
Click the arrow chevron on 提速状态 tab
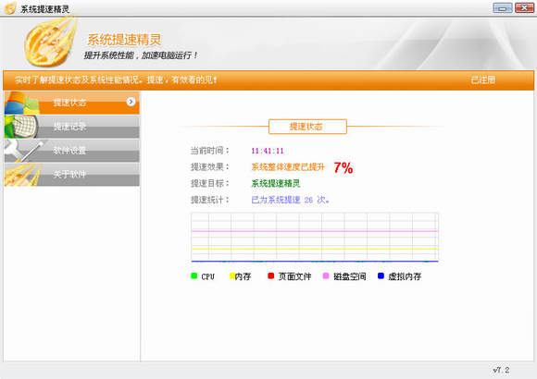click(x=131, y=102)
